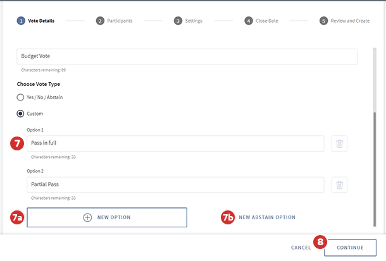This screenshot has width=386, height=261.
Task: Edit the Partial Pass option field
Action: 175,185
